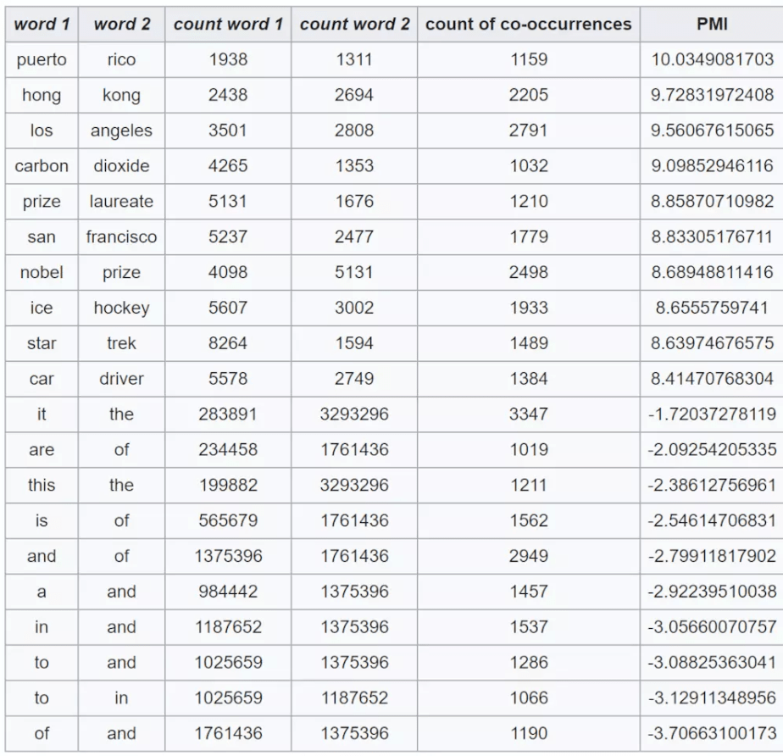
Task: Click the PMI value 10.0349081703
Action: 712,59
